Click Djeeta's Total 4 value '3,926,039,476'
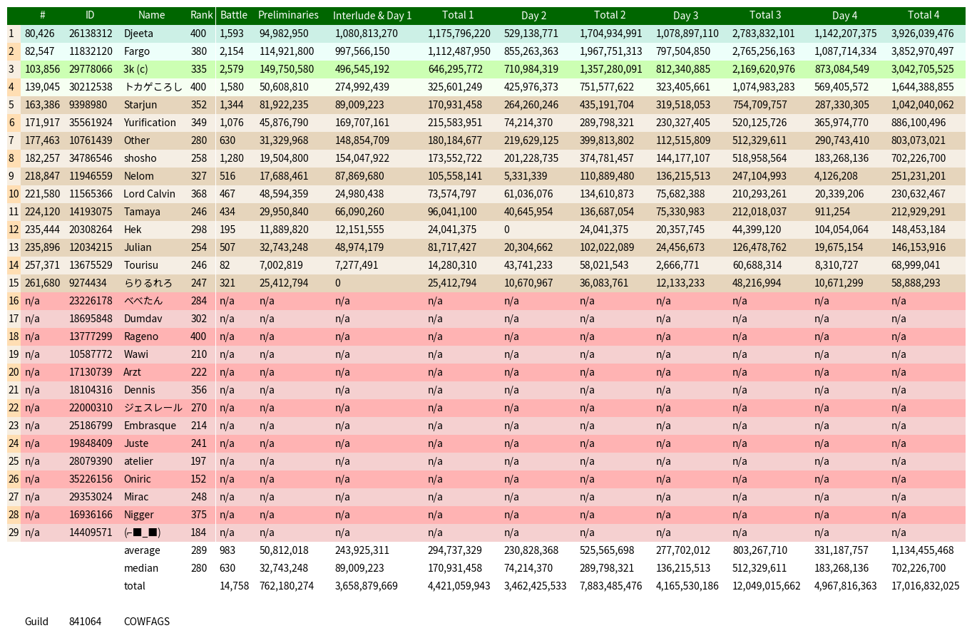The width and height of the screenshot is (972, 638). coord(922,34)
